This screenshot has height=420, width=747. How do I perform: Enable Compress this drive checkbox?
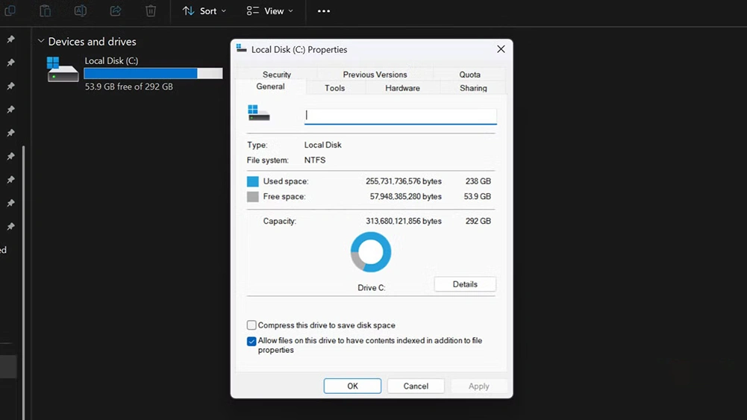click(251, 325)
